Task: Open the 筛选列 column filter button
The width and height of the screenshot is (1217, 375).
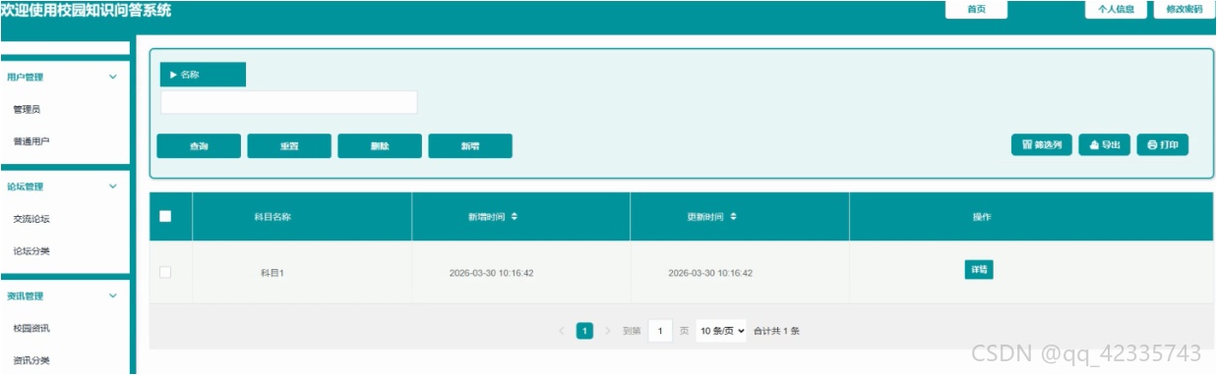Action: [x=1042, y=145]
